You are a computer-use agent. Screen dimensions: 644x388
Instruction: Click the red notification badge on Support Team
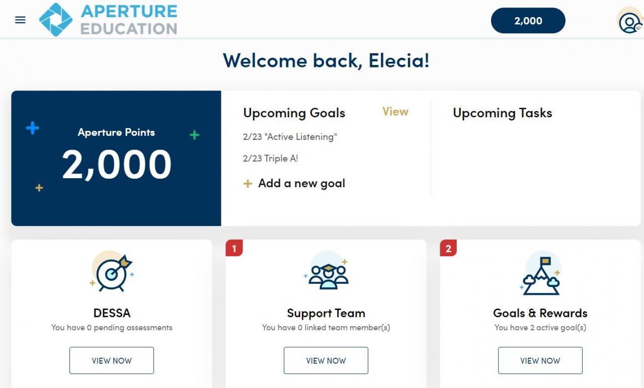[234, 248]
